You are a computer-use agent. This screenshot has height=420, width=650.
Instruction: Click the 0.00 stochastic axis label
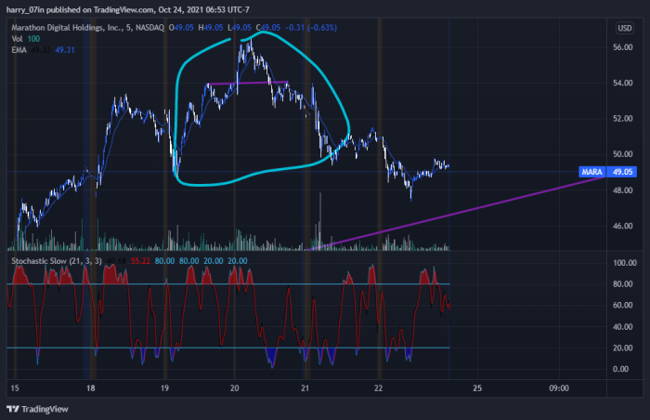620,369
